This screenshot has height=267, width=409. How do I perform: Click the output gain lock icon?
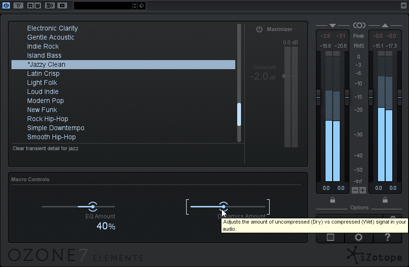pos(385,200)
